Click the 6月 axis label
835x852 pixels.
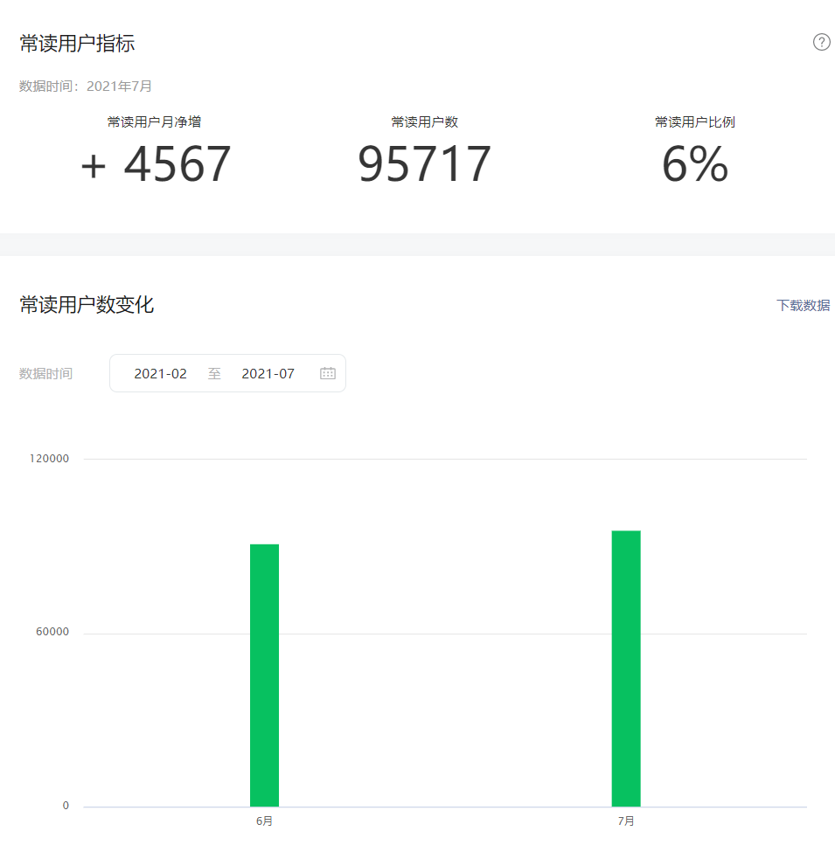tap(264, 821)
